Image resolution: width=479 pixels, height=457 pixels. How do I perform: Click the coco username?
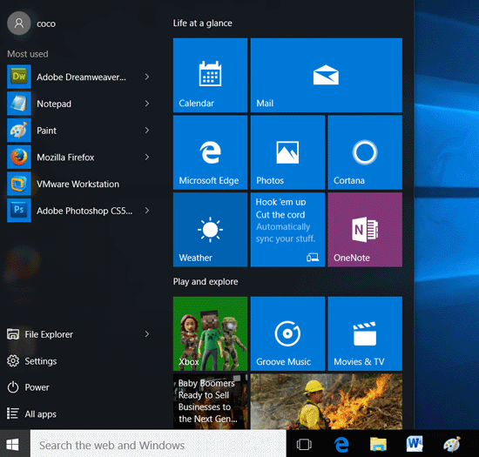click(46, 24)
